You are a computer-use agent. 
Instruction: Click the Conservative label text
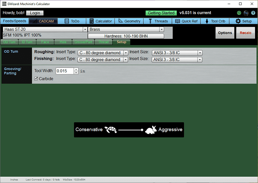point(89,130)
